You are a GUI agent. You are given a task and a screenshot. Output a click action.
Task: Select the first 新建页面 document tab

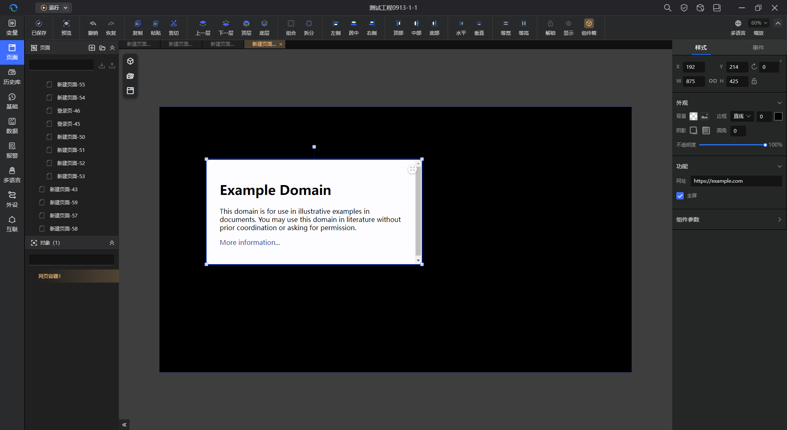pyautogui.click(x=139, y=44)
